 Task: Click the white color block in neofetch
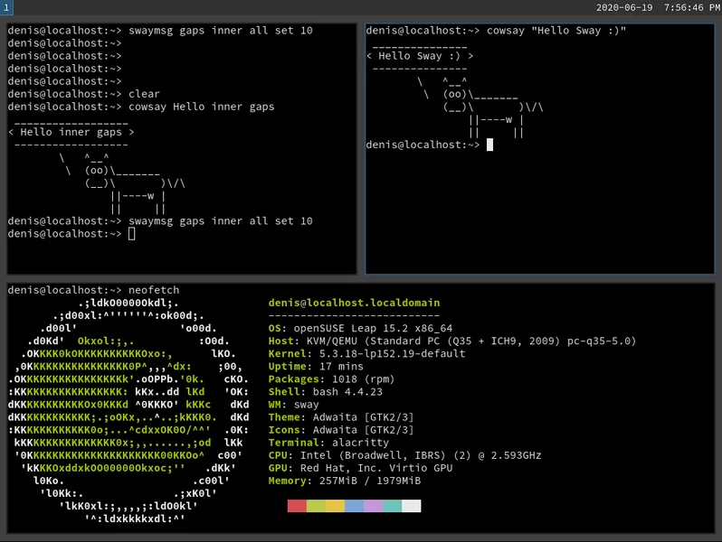[411, 506]
